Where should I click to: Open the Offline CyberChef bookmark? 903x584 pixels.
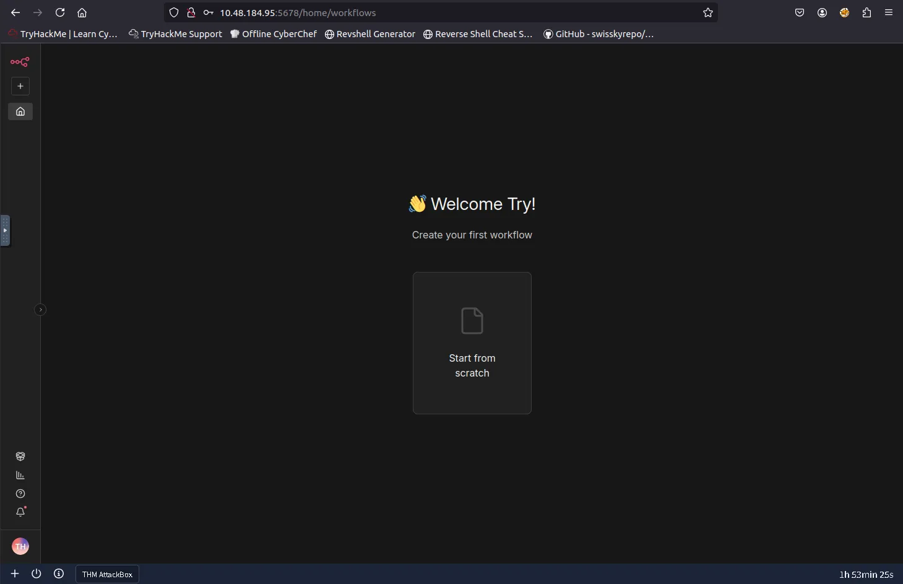[274, 34]
